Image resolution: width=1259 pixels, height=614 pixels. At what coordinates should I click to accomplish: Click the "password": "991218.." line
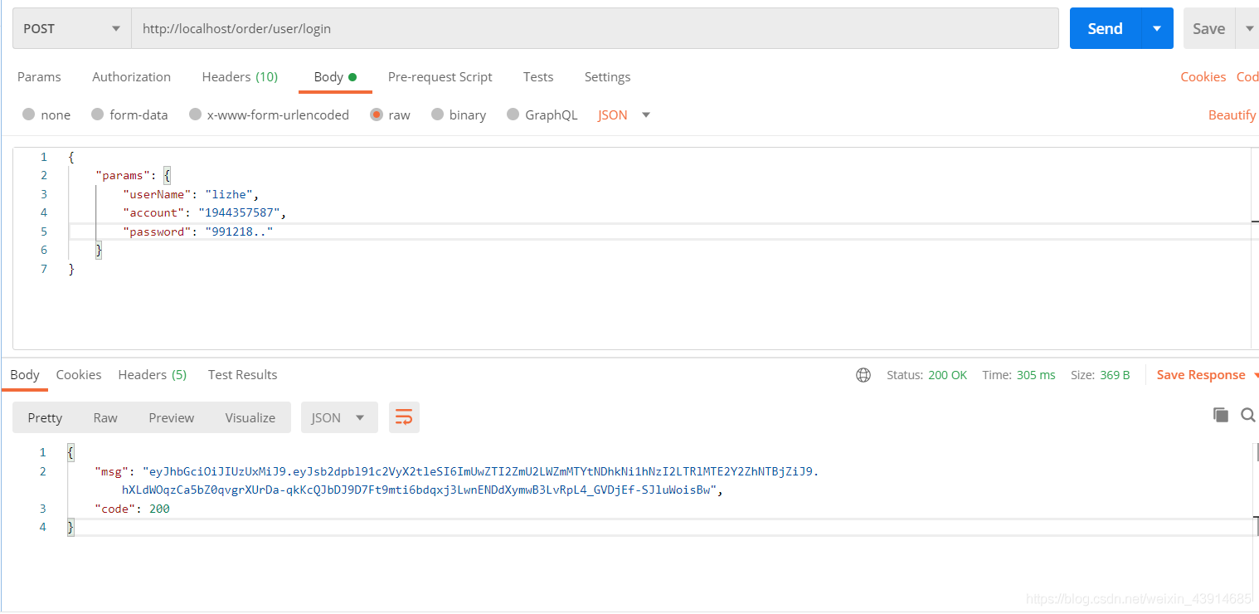coord(197,231)
